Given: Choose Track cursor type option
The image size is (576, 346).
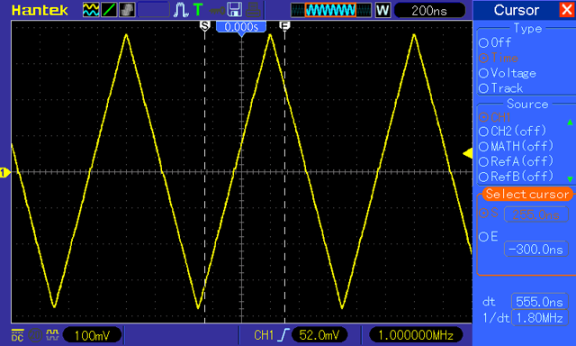Looking at the screenshot, I should pos(500,88).
